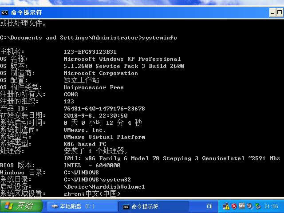This screenshot has height=213, width=284.
Task: Click the zh-cn;中文(中国) locale value
Action: click(92, 193)
